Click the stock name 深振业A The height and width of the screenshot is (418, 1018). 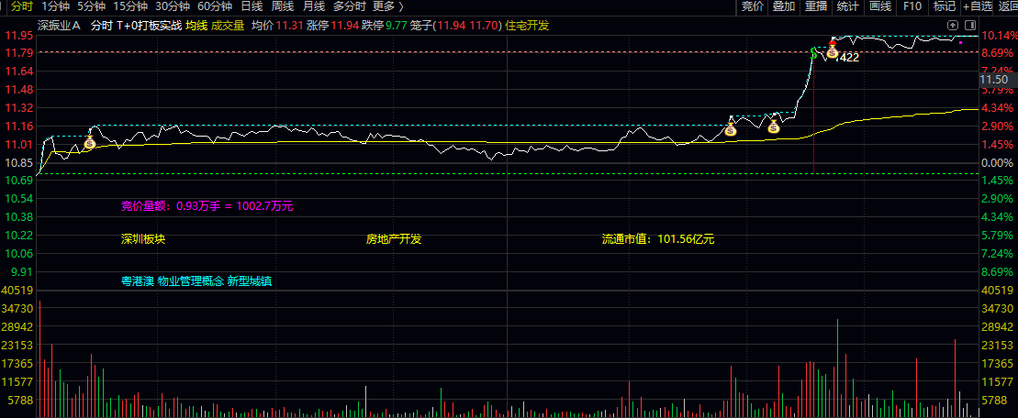pos(59,26)
